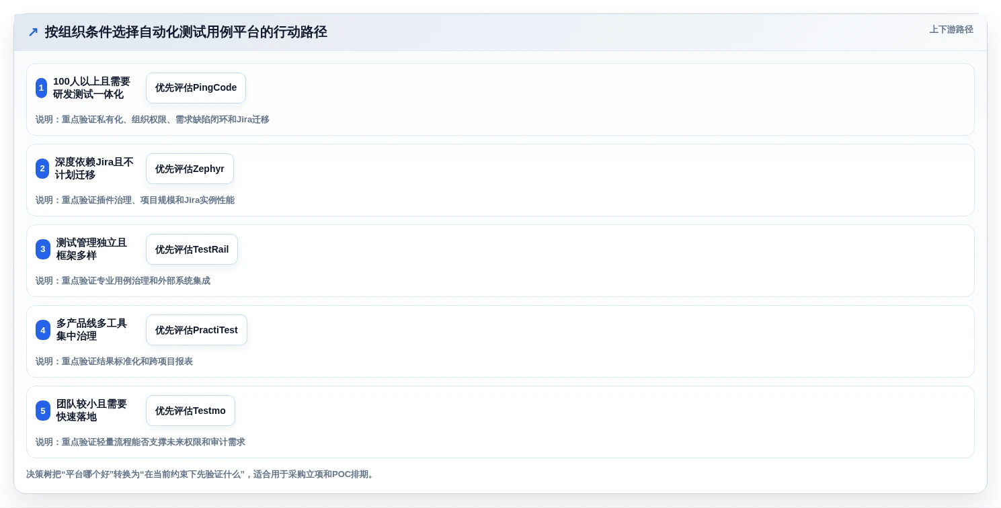Click the 优先评估Testmo button
Image resolution: width=1001 pixels, height=508 pixels.
tap(190, 411)
